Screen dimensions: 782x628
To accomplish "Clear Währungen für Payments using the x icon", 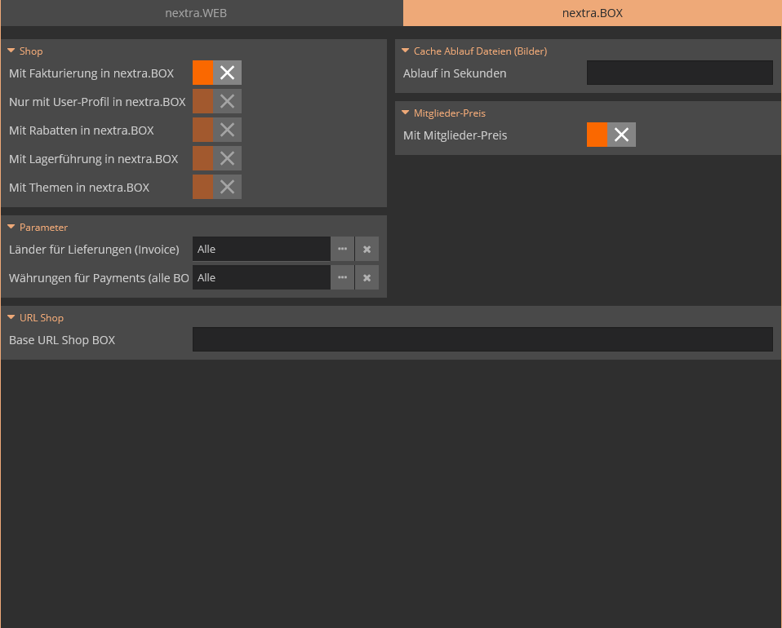I will (367, 277).
